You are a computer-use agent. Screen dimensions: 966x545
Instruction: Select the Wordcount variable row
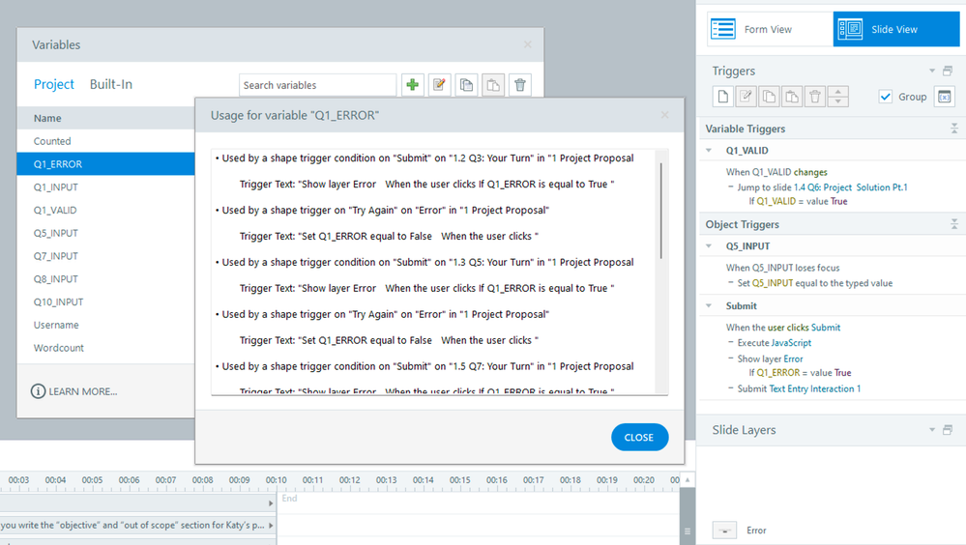coord(106,348)
